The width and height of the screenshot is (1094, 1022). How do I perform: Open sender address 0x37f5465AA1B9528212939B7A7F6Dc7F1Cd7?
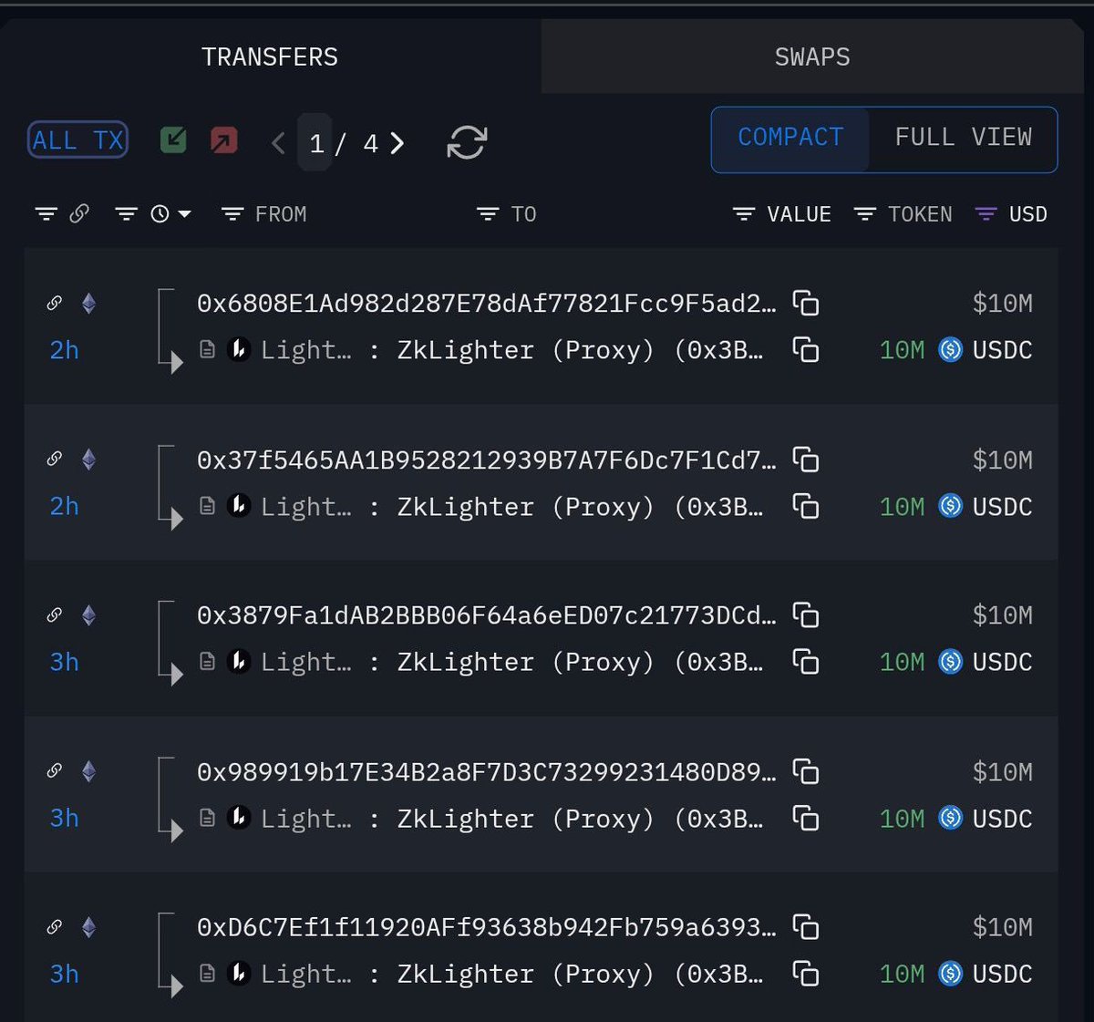(x=487, y=459)
